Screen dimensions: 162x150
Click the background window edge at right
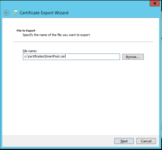(162, 77)
